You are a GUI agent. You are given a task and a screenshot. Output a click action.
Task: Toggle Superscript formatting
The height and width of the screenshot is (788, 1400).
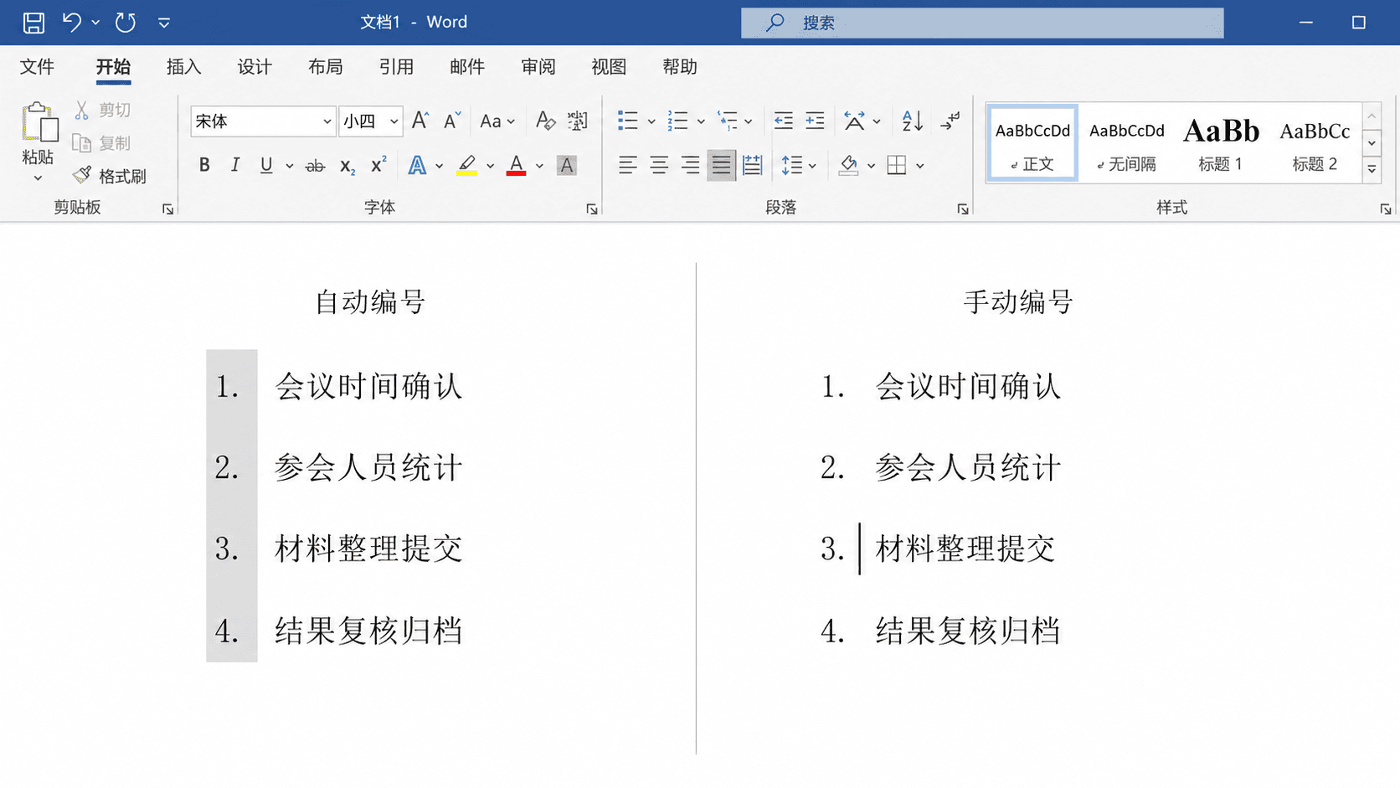click(x=378, y=165)
